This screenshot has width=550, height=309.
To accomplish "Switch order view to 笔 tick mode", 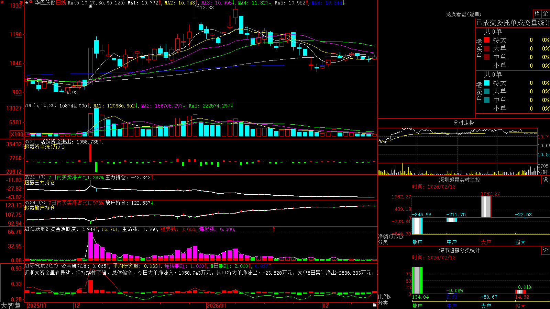I will coord(546,14).
